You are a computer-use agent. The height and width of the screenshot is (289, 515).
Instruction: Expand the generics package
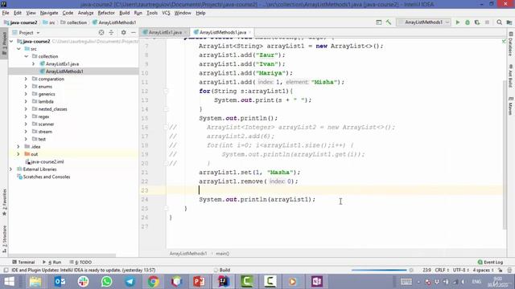(x=26, y=94)
